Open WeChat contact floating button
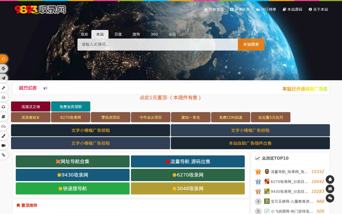 tap(330, 198)
